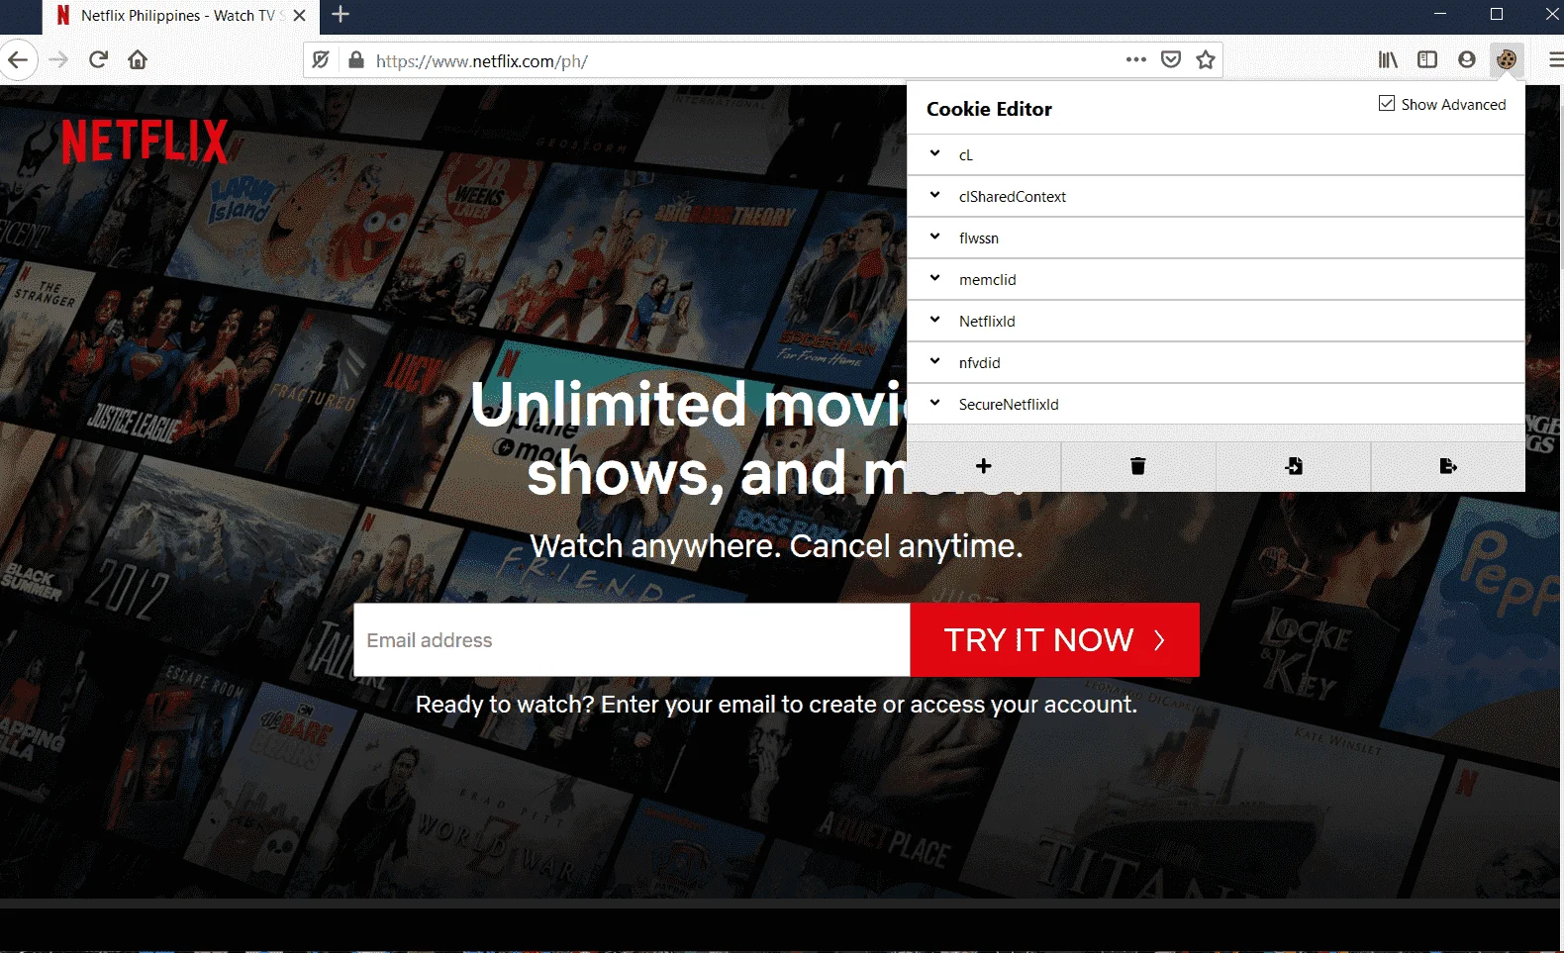Delete all cookies with trash icon

point(1138,466)
